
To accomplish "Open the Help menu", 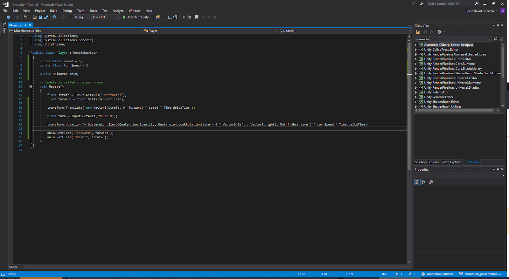I will [x=149, y=11].
